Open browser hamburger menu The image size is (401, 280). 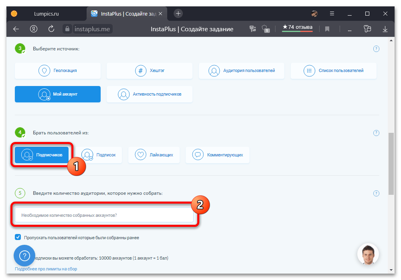(x=332, y=14)
